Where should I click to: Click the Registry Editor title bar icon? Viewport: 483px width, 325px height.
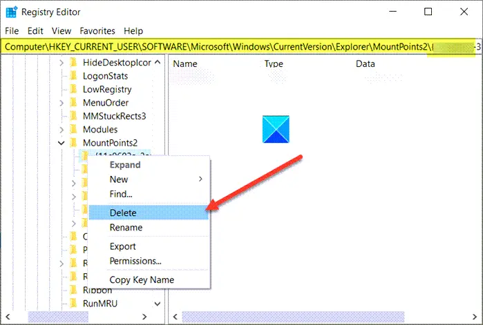point(12,12)
